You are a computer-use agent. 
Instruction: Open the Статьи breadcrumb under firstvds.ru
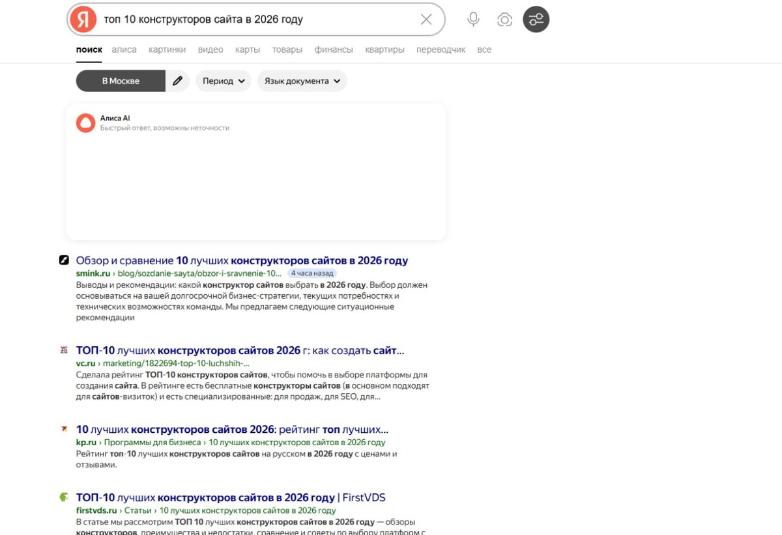click(x=138, y=510)
